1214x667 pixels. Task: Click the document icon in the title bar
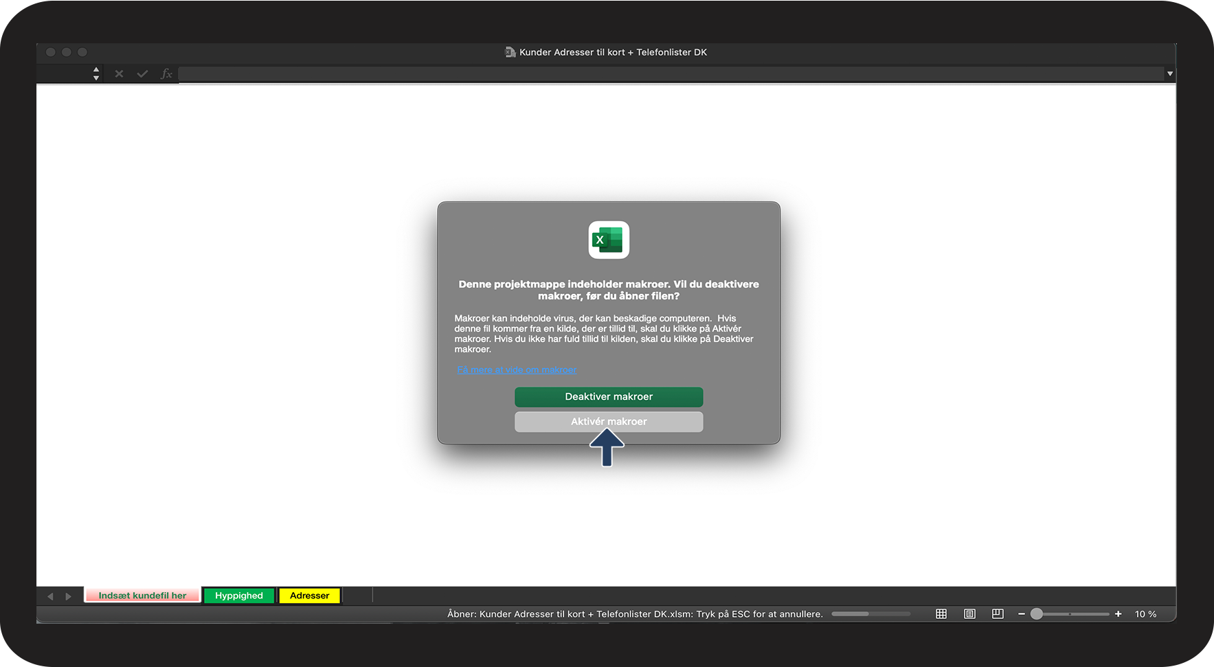coord(510,52)
